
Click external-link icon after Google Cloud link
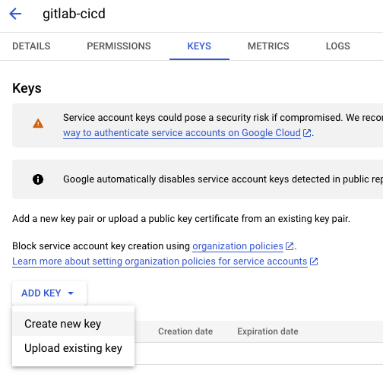(x=307, y=133)
